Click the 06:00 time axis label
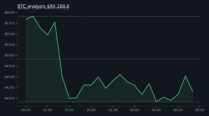 tap(178, 110)
